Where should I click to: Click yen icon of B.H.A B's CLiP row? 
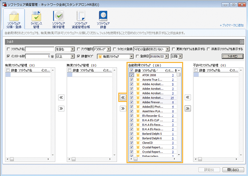138,120
